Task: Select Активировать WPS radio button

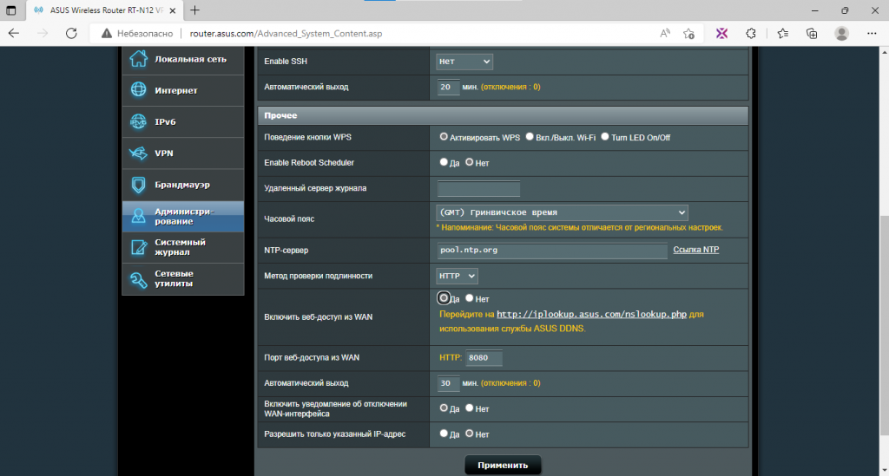Action: pos(444,137)
